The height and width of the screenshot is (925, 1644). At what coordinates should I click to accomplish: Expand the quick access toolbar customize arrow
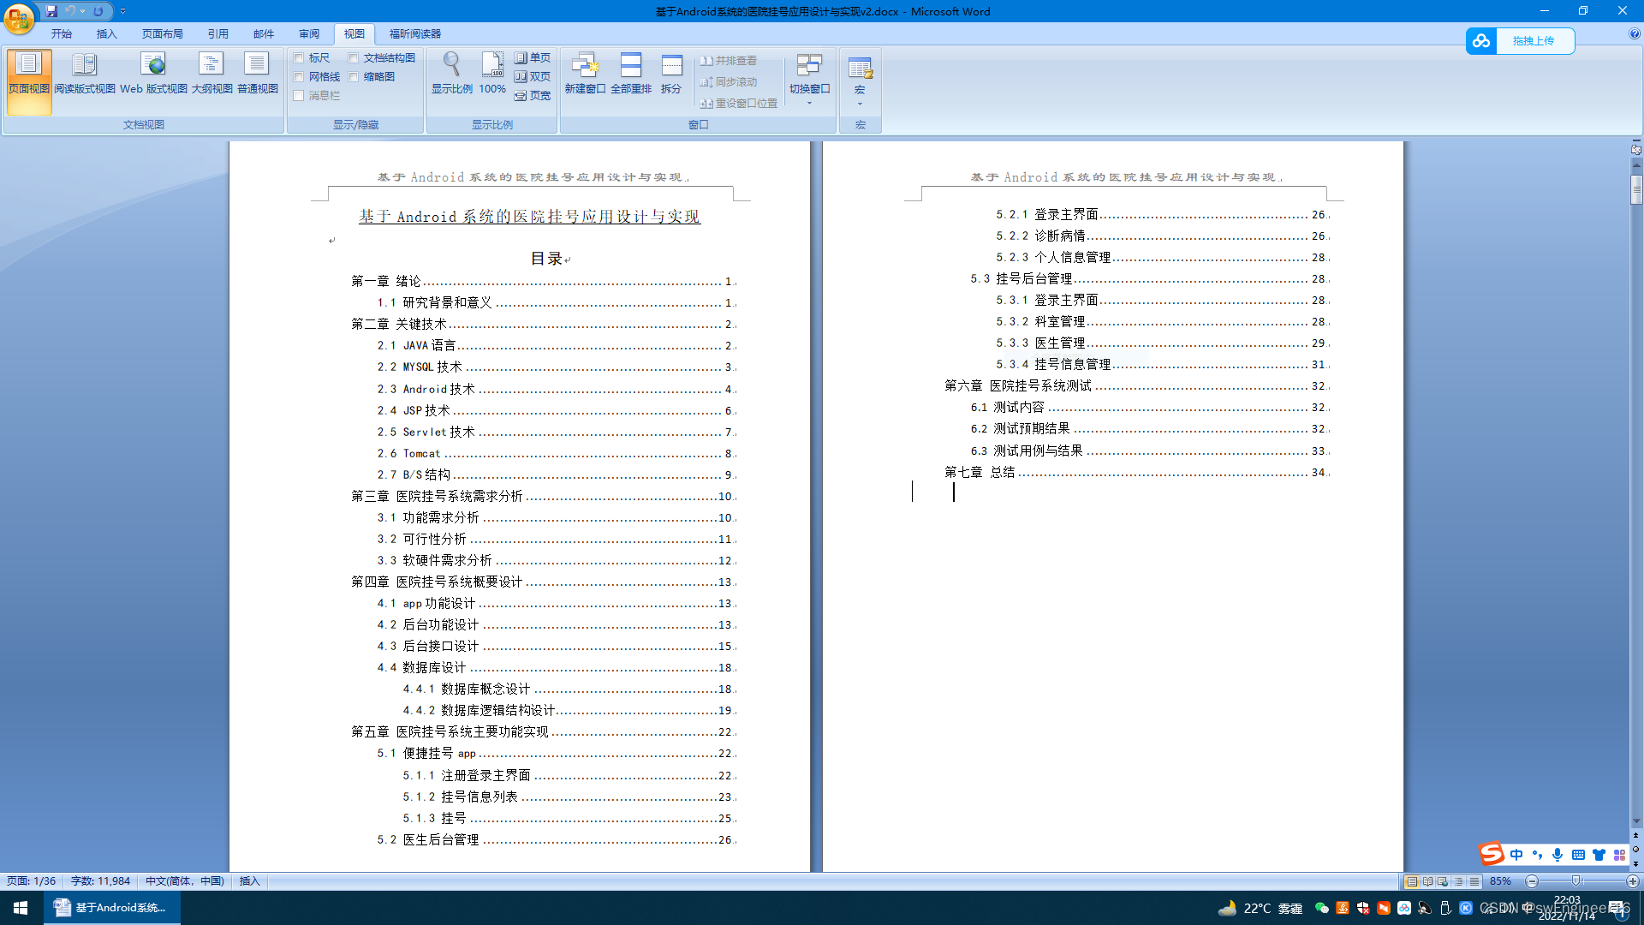[x=122, y=11]
